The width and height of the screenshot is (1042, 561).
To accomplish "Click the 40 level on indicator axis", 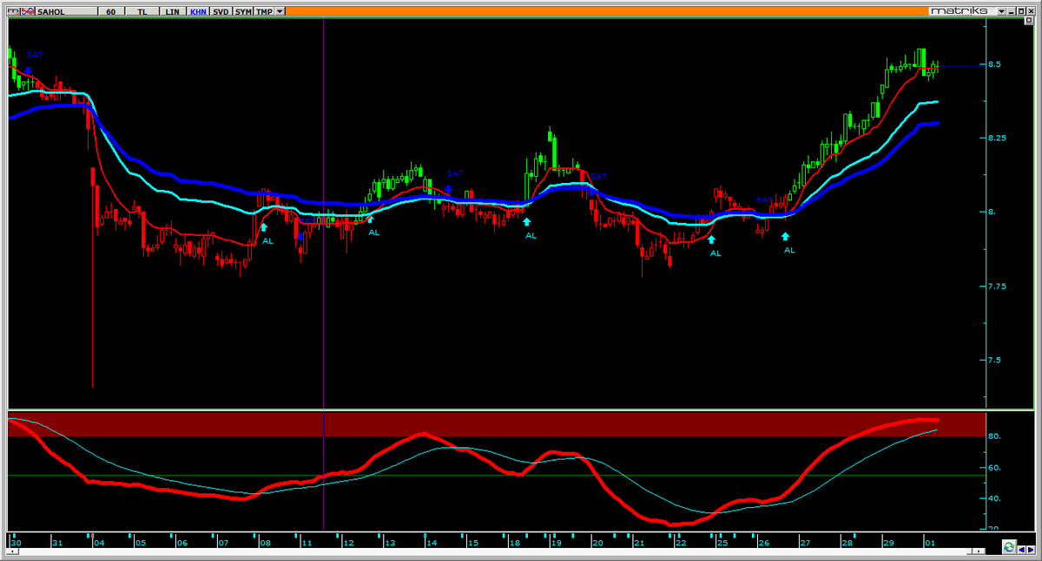I will coord(994,499).
